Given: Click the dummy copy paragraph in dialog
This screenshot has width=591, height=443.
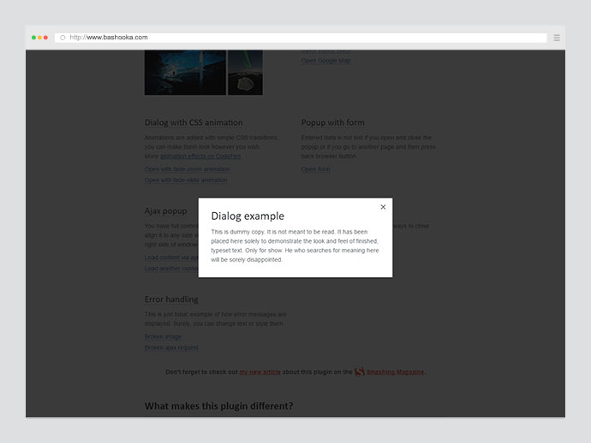Looking at the screenshot, I should [295, 245].
